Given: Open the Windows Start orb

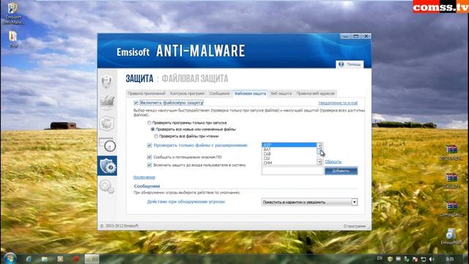Looking at the screenshot, I should coord(10,258).
